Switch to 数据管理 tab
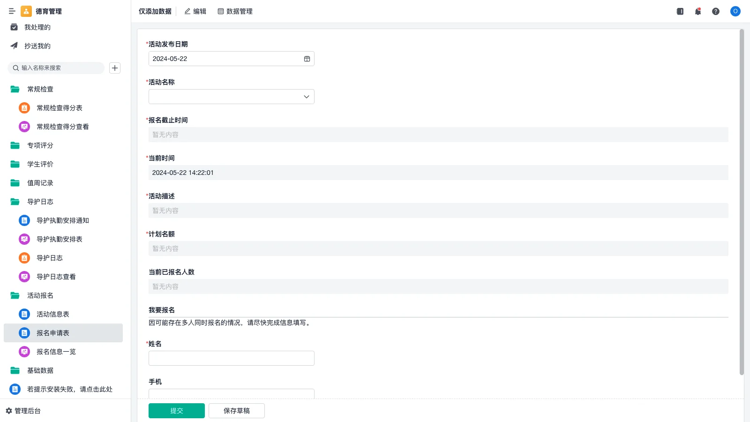Viewport: 750px width, 422px height. (235, 11)
